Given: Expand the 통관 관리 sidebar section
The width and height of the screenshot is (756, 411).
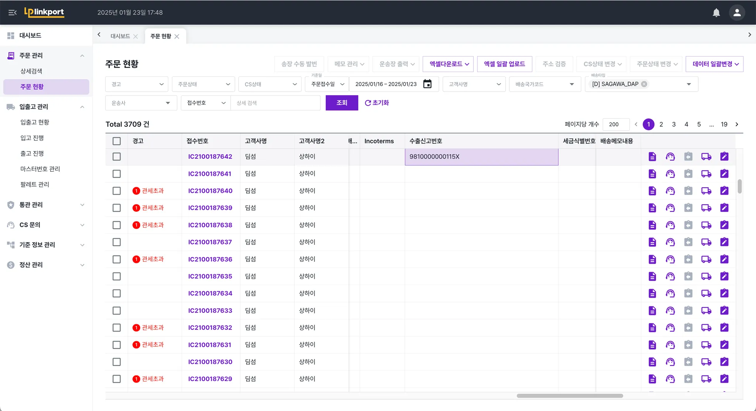Looking at the screenshot, I should coord(46,205).
